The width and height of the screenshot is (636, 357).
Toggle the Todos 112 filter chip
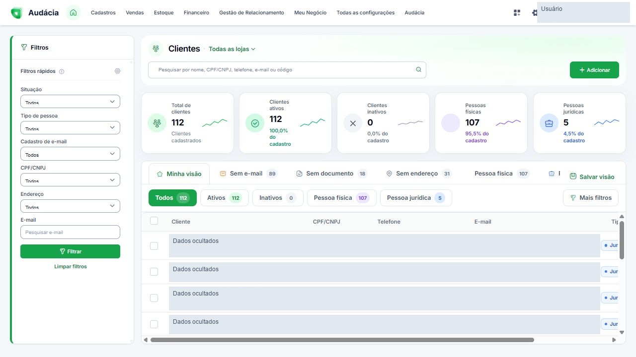coord(172,198)
